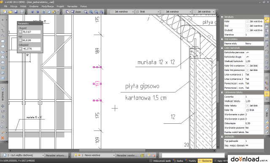Open the Edycja menu
Screen dimensions: 270x163
14,6
